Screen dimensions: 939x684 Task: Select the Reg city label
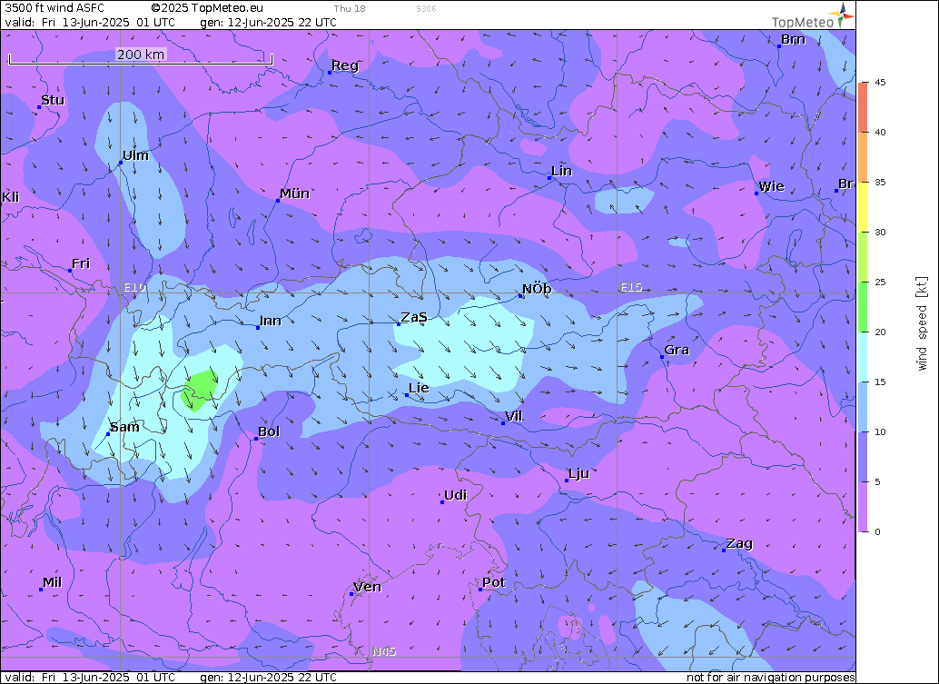345,65
